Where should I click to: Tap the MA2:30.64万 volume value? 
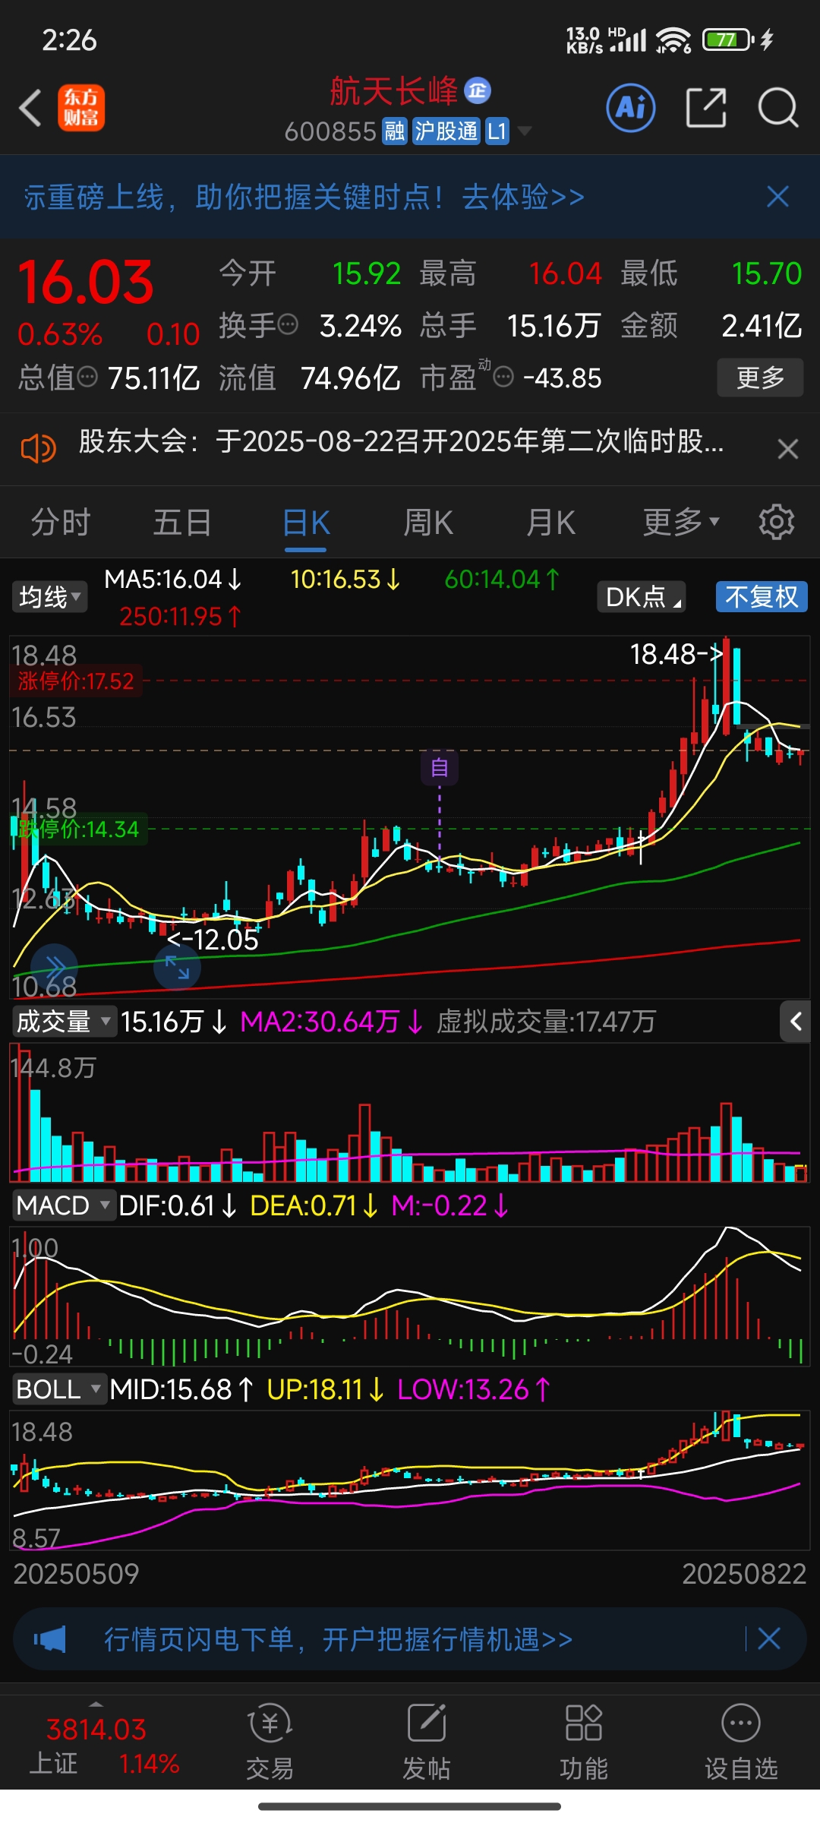click(x=331, y=1022)
